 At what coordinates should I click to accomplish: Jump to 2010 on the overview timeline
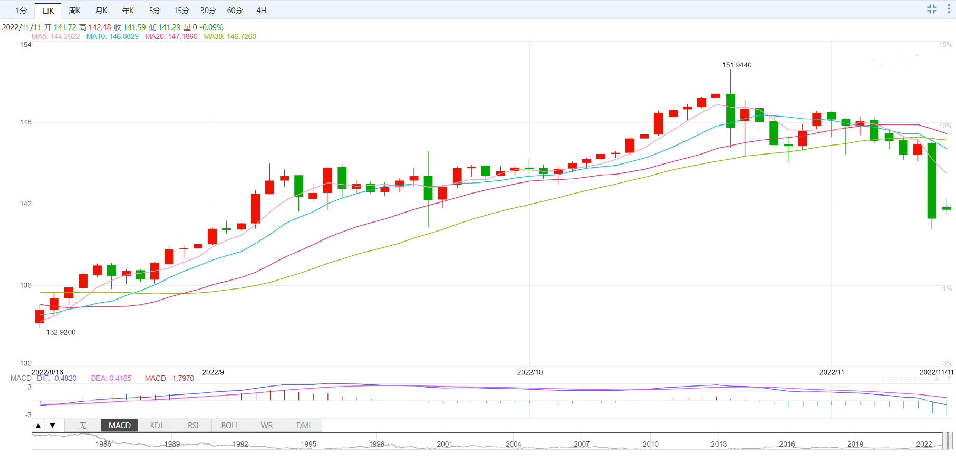pyautogui.click(x=651, y=444)
